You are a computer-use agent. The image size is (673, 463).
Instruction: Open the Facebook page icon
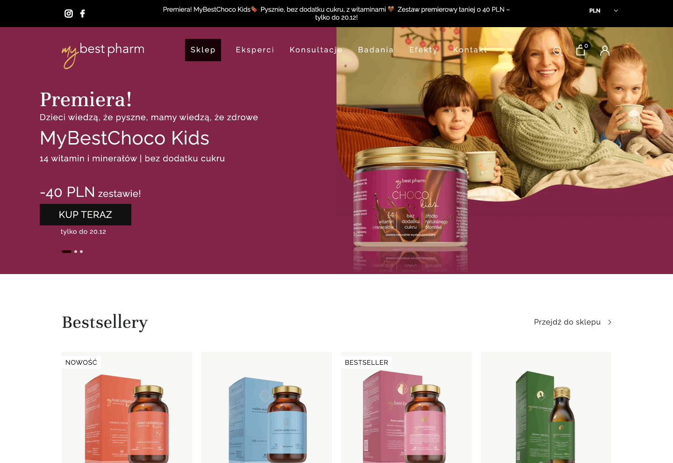pos(83,14)
